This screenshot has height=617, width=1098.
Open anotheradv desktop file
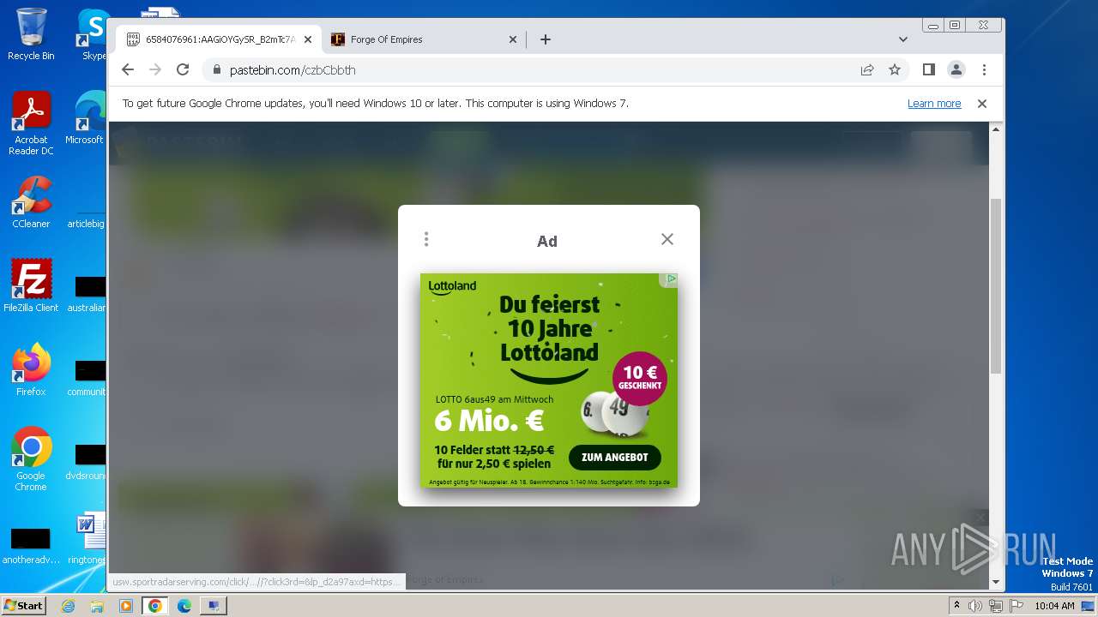click(31, 546)
